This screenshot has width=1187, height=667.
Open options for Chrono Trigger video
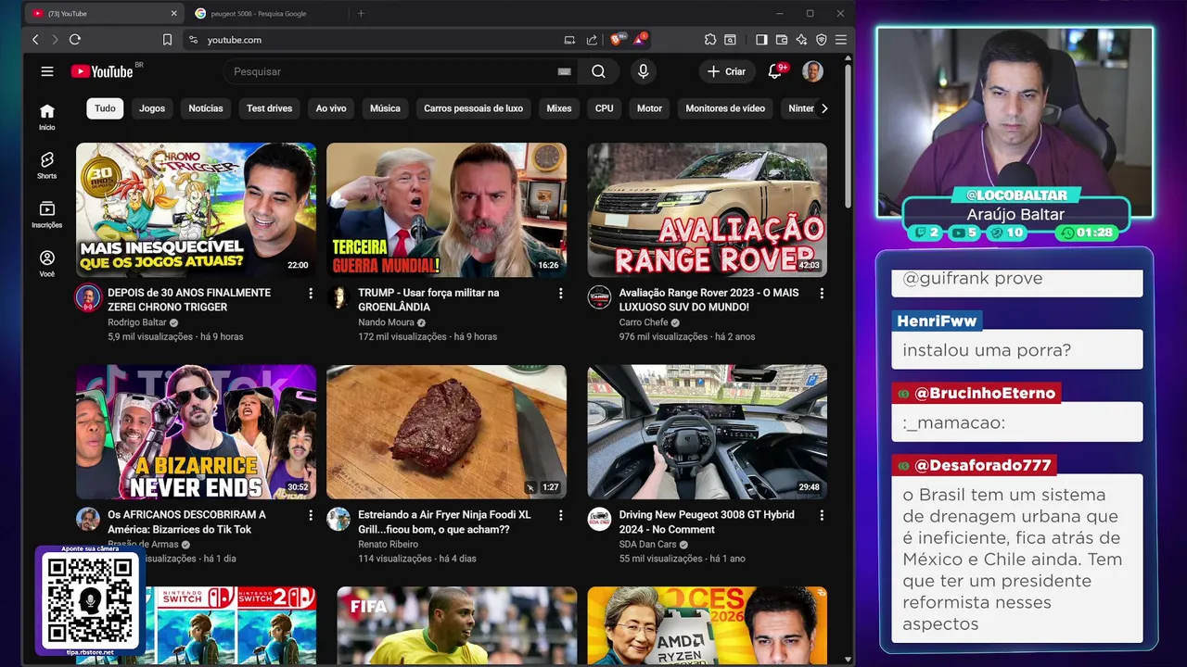click(311, 293)
